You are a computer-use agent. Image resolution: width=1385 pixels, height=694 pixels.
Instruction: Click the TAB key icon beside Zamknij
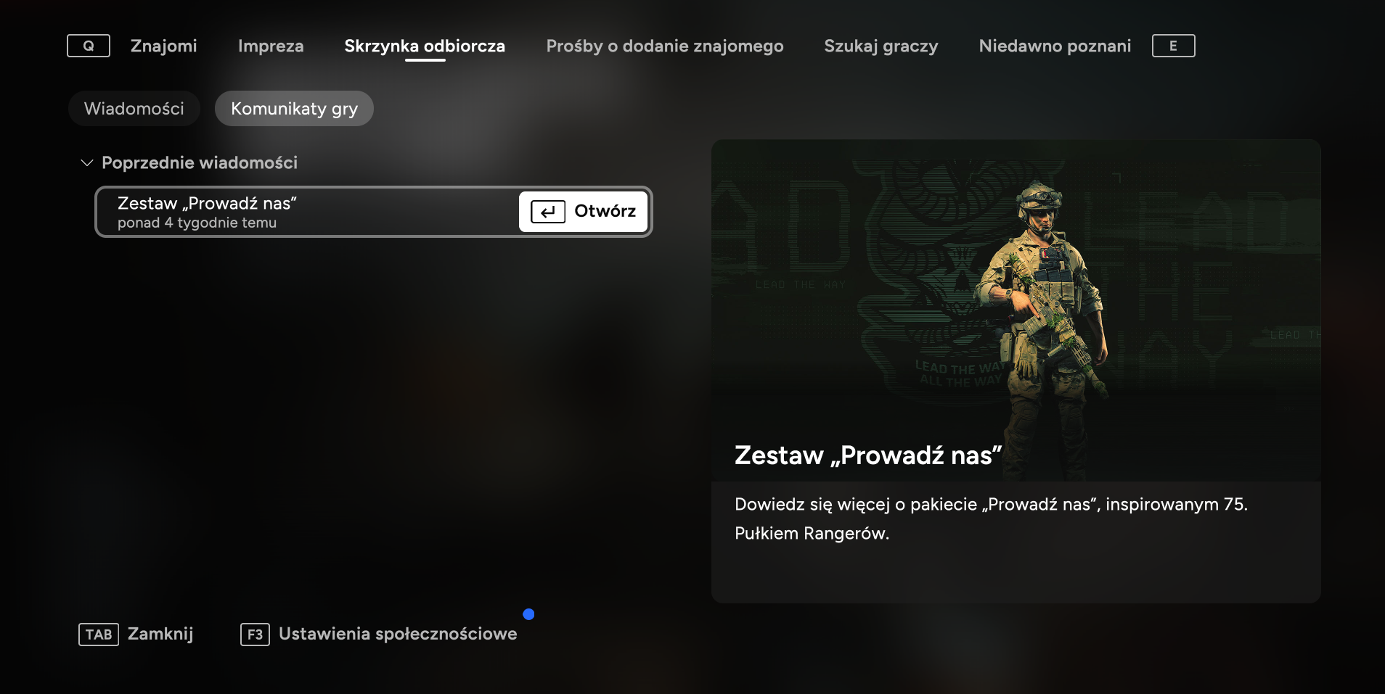99,635
